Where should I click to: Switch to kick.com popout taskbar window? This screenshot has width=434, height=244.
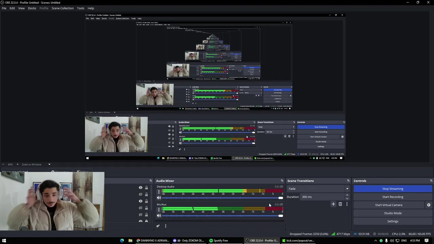(299, 241)
